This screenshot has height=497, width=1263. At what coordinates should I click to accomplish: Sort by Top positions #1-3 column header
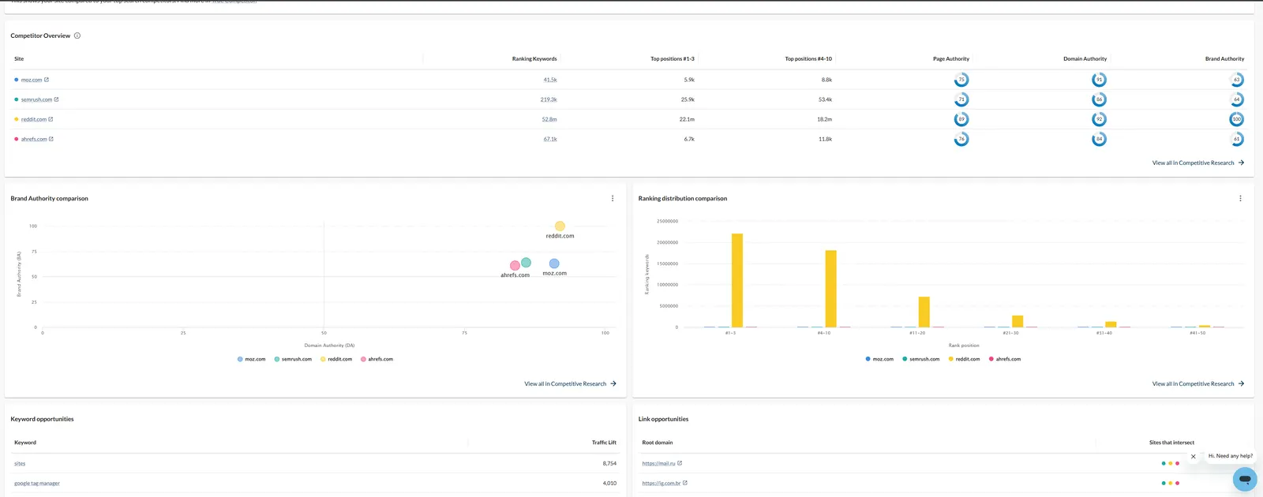(x=673, y=58)
